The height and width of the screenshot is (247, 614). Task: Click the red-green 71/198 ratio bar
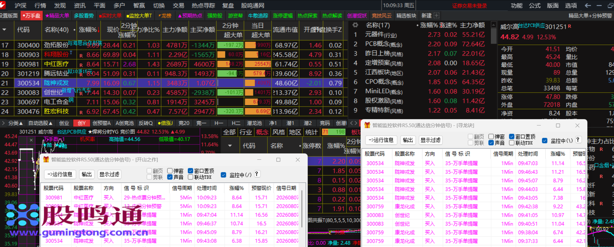[333, 132]
